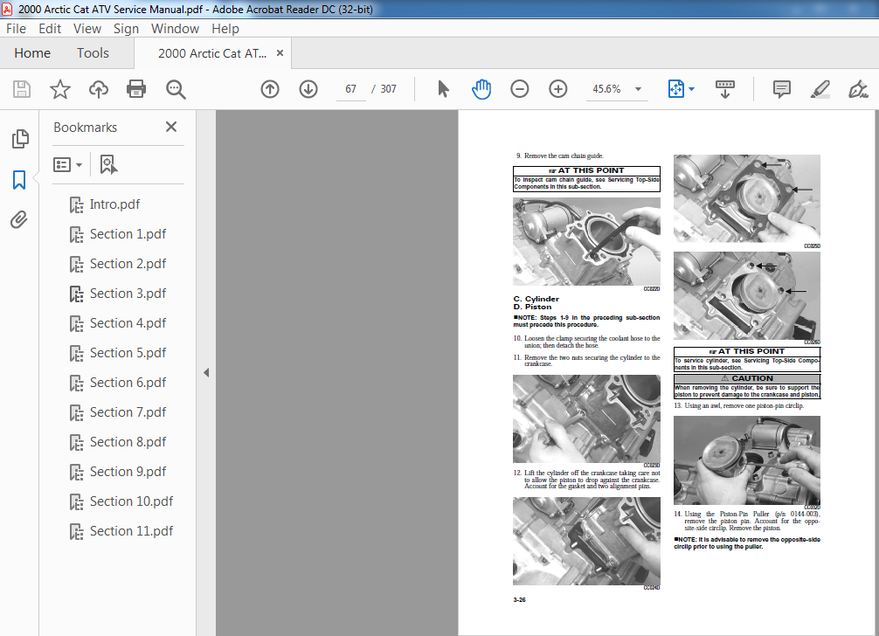879x636 pixels.
Task: Open the Find text magnifier icon
Action: pyautogui.click(x=176, y=89)
